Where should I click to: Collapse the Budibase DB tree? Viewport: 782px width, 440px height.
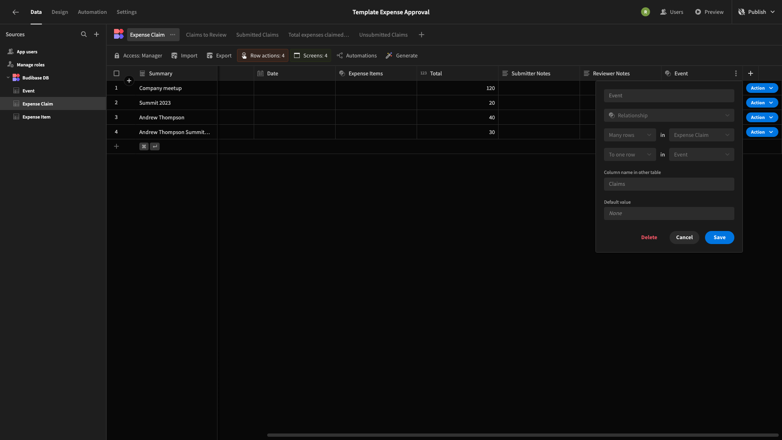[8, 77]
